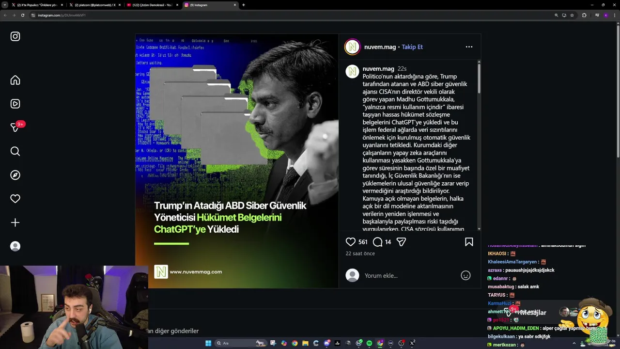The height and width of the screenshot is (349, 620).
Task: Go to Instagram Home feed icon
Action: click(15, 80)
